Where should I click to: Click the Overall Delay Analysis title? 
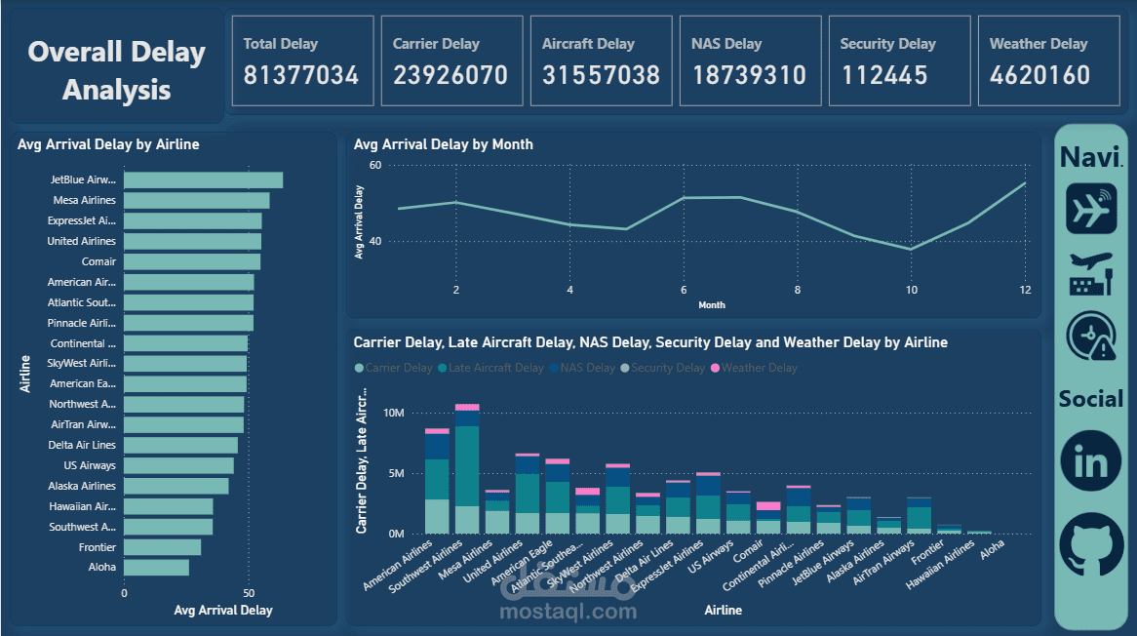[x=117, y=70]
